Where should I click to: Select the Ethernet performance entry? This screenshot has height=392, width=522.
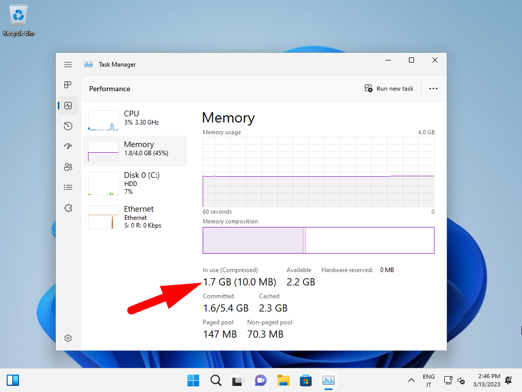[x=135, y=217]
